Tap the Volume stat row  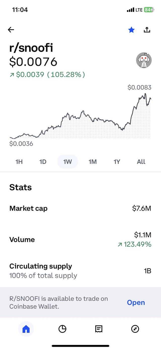tap(80, 240)
